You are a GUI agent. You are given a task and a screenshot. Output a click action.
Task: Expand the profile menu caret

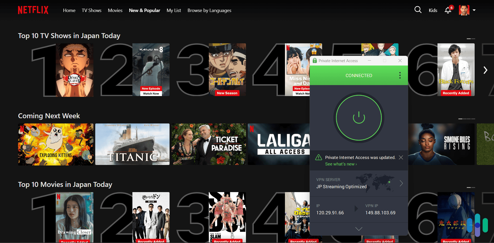tap(474, 10)
